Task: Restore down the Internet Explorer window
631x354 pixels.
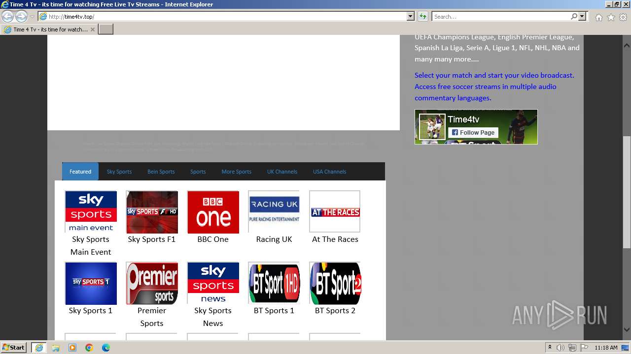Action: pyautogui.click(x=617, y=4)
